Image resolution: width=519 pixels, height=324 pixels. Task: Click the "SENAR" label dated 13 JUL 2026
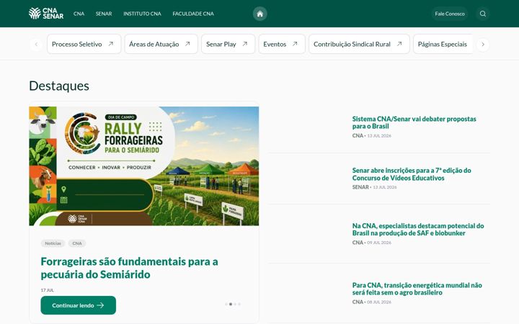pos(360,187)
